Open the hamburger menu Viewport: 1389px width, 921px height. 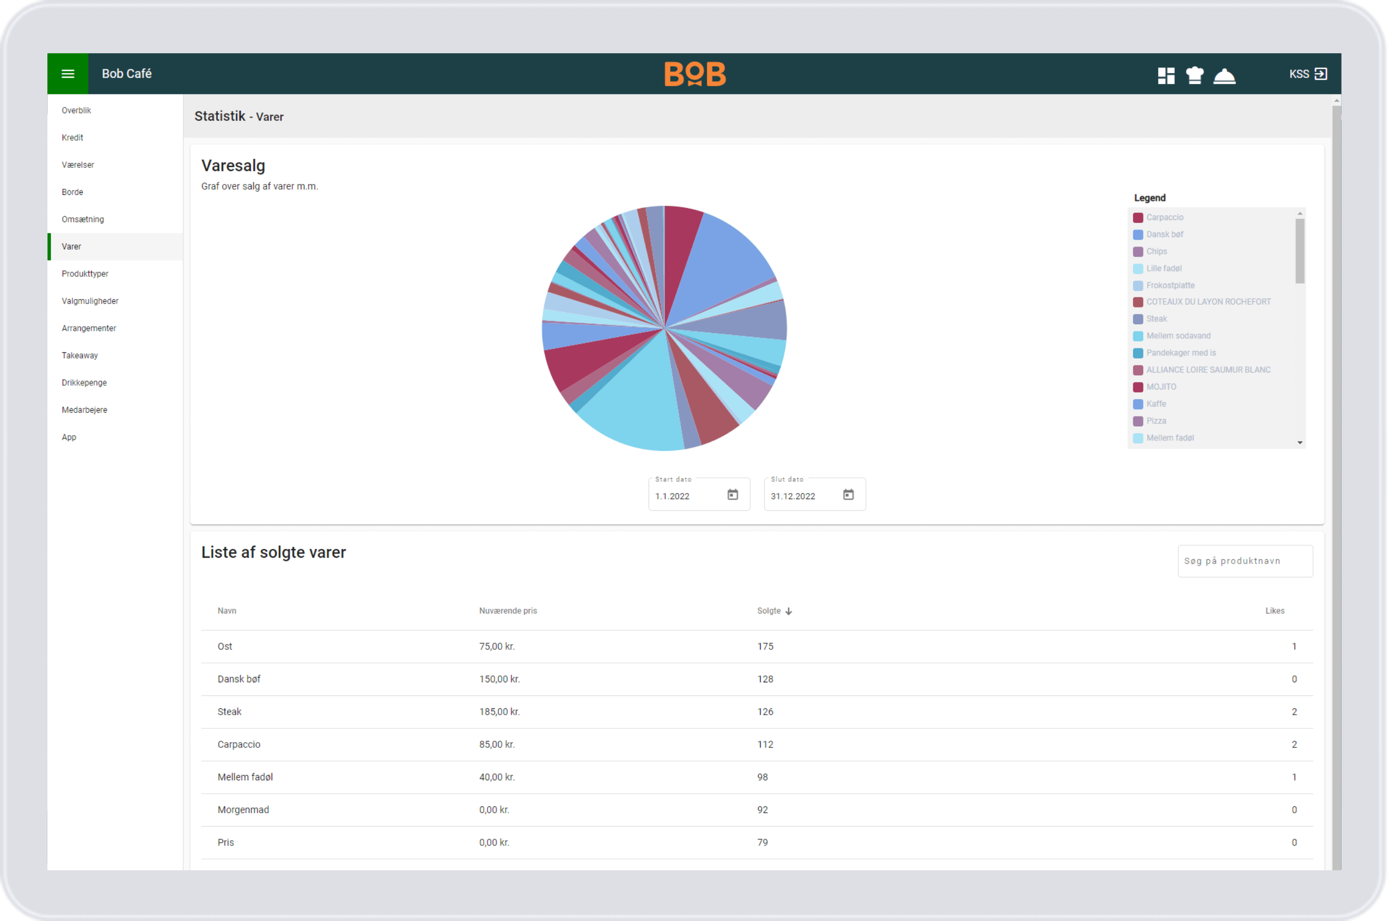pos(68,74)
